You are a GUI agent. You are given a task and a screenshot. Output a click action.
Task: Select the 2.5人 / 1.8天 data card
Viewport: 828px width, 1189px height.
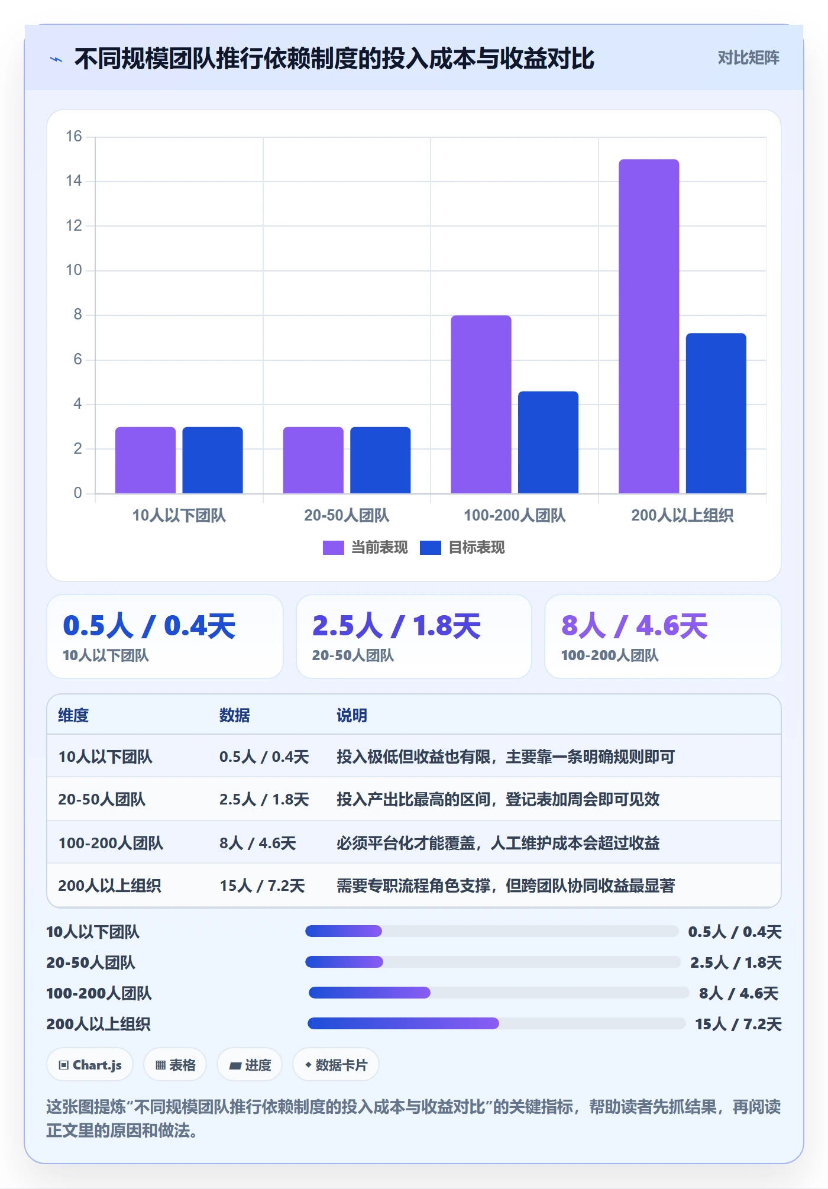(414, 636)
